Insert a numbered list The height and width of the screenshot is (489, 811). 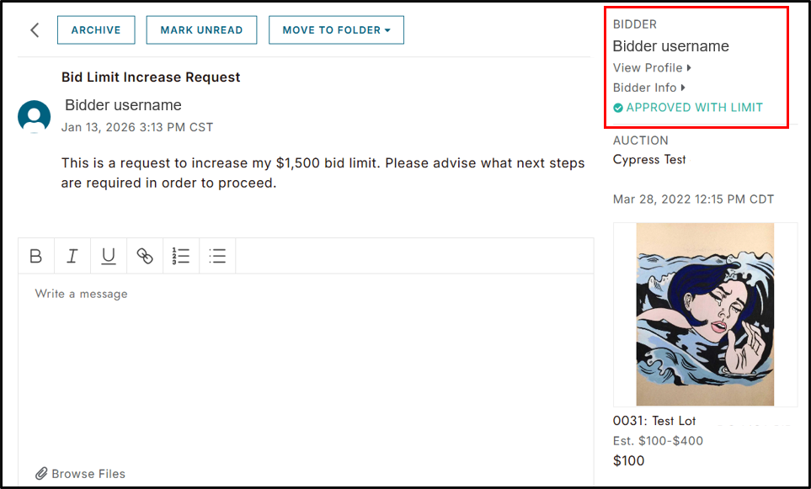pyautogui.click(x=181, y=256)
